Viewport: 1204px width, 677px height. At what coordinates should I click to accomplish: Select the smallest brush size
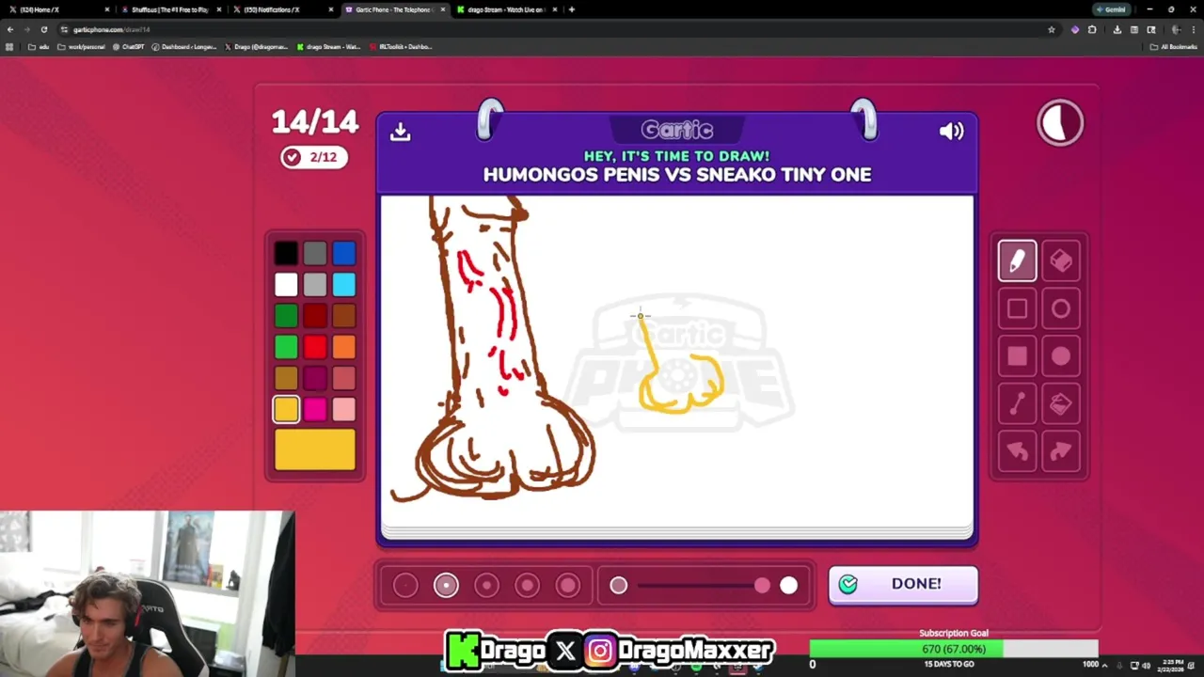[x=405, y=586]
